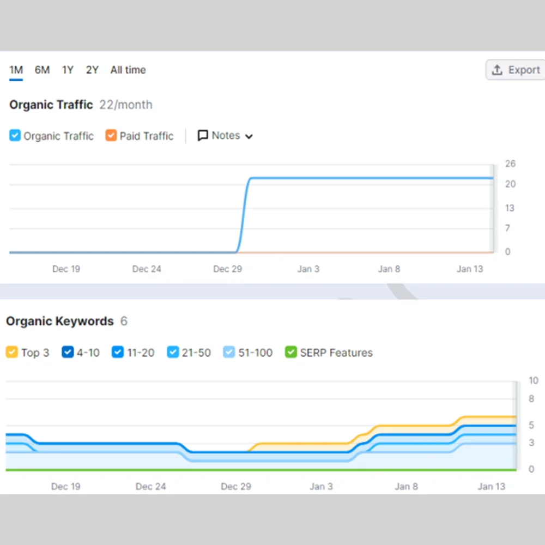Screen dimensions: 545x545
Task: Uncheck the Organic Traffic checkbox
Action: (x=15, y=136)
